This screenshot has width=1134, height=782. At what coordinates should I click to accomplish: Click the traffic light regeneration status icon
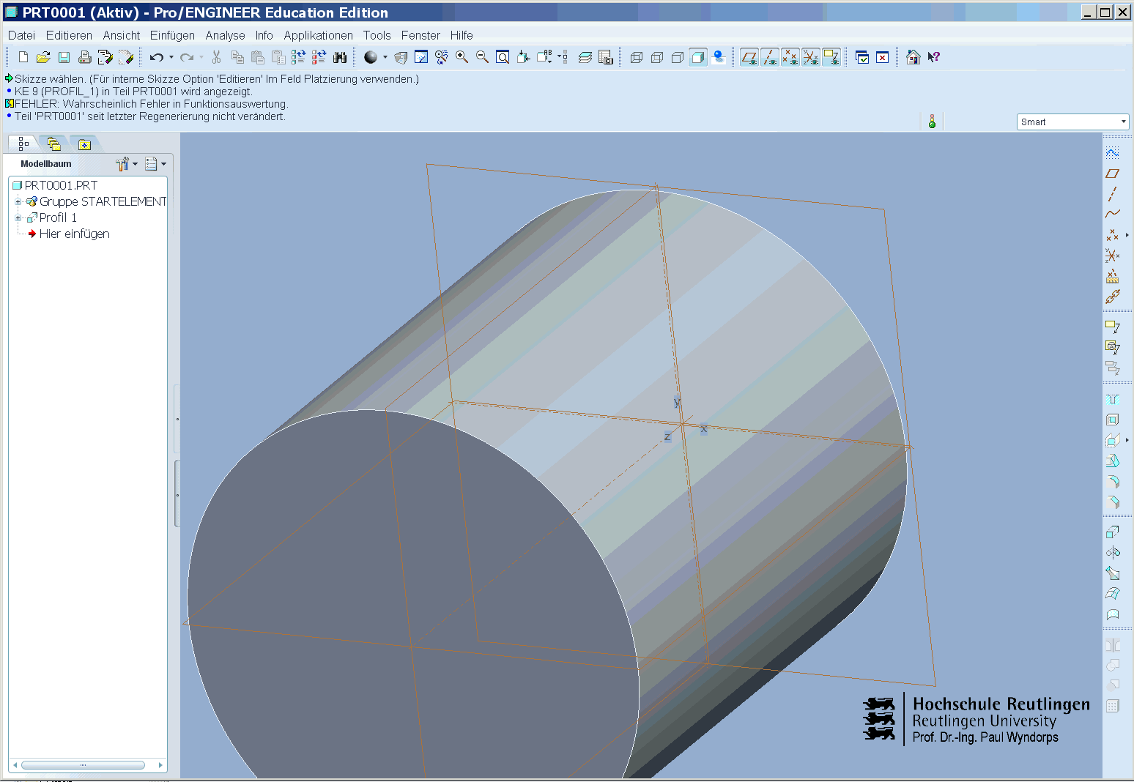click(x=932, y=122)
